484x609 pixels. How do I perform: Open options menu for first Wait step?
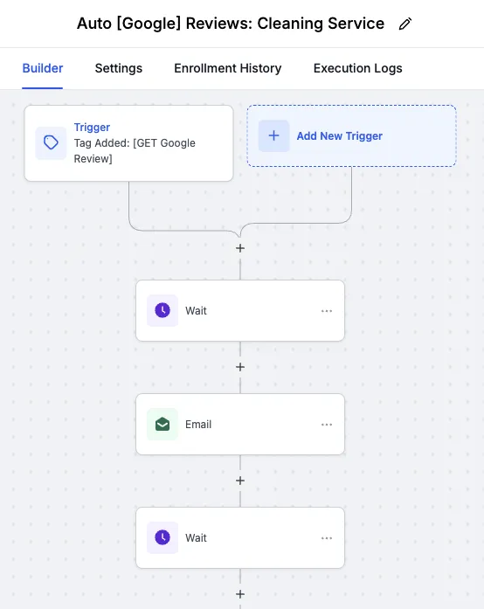(327, 311)
